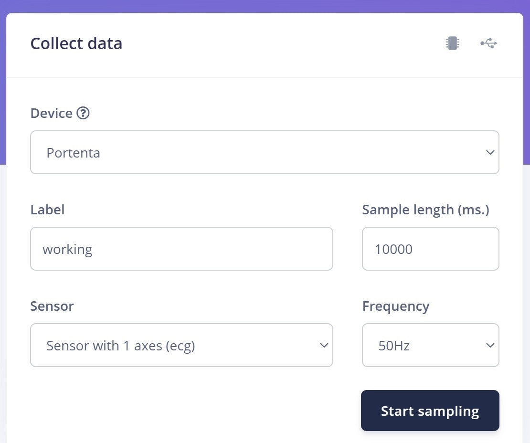Click the USB connection icon

tap(489, 43)
